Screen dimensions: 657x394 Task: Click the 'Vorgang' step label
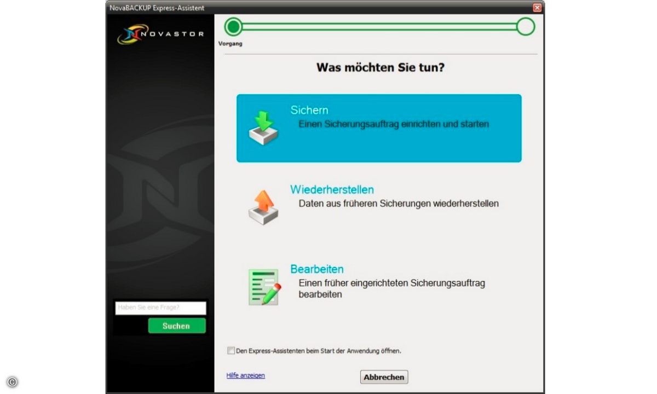(230, 44)
